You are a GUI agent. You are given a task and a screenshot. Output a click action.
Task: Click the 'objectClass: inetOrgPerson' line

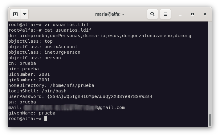click(x=44, y=52)
